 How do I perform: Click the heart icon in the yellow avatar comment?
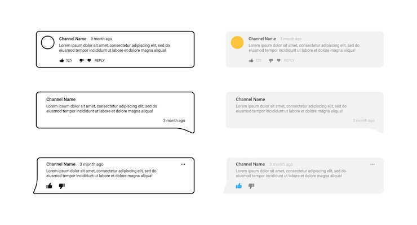coord(278,61)
